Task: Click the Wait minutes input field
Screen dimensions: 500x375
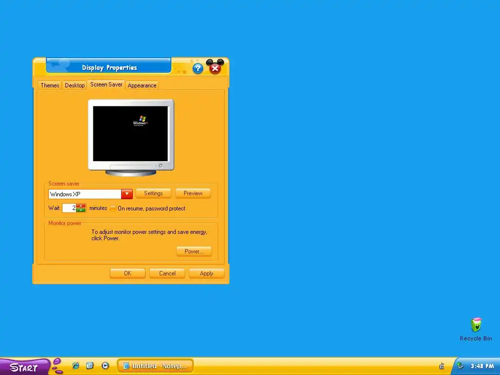Action: coord(69,208)
